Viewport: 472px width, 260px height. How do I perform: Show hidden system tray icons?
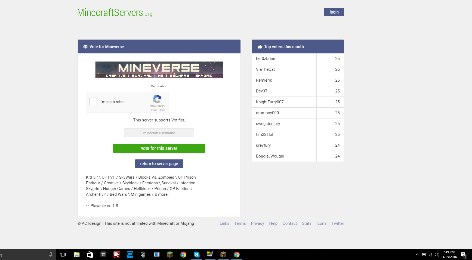(417, 255)
